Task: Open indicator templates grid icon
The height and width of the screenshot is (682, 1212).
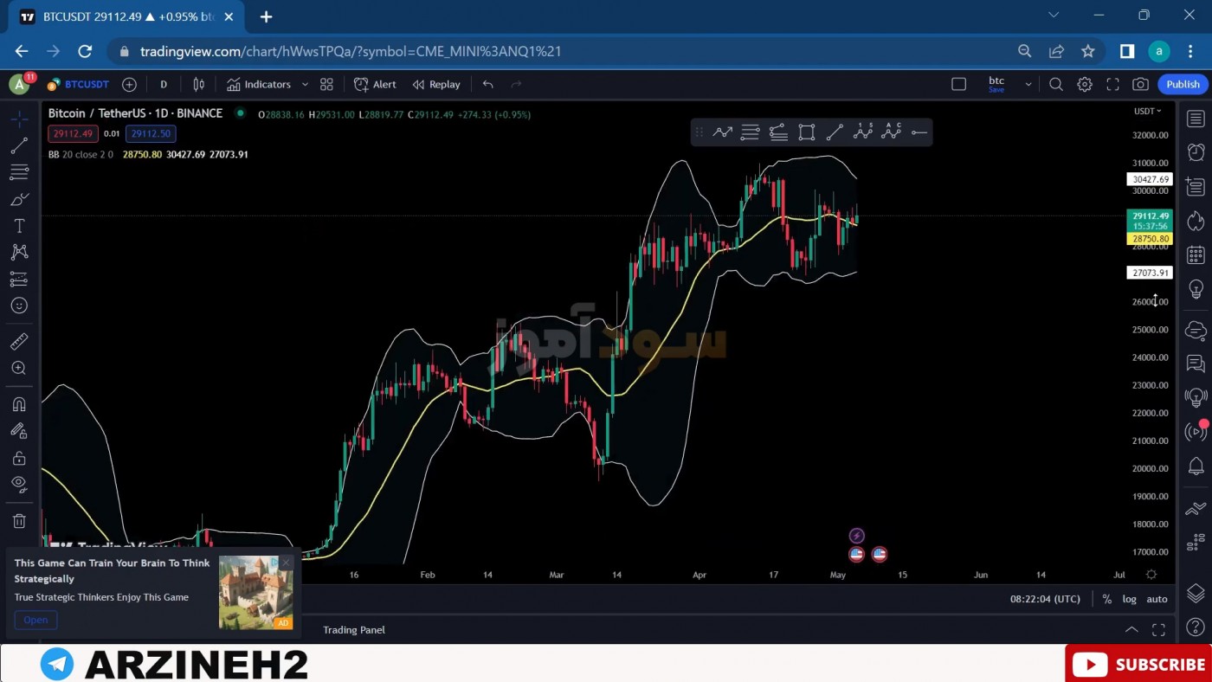Action: [x=326, y=84]
